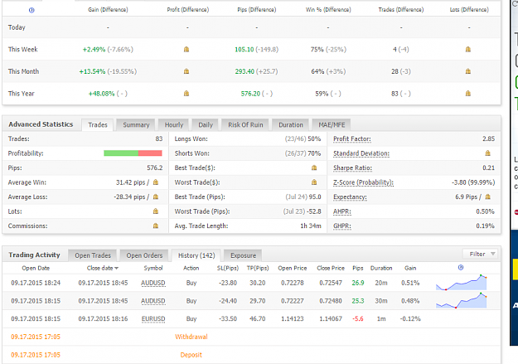The height and width of the screenshot is (364, 518).
Task: Click the lock icon beside Best Trade($)
Action: pyautogui.click(x=314, y=167)
